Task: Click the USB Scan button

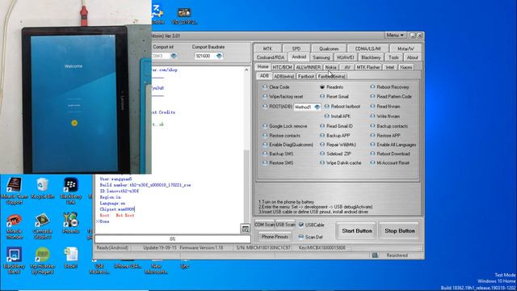Action: [285, 225]
